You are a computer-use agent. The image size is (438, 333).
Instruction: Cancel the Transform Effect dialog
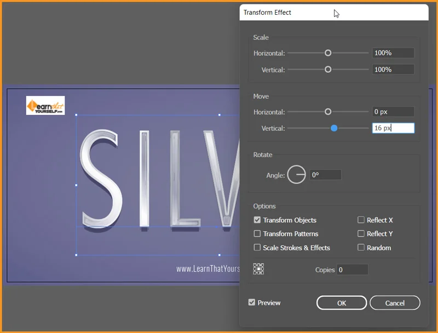click(395, 303)
